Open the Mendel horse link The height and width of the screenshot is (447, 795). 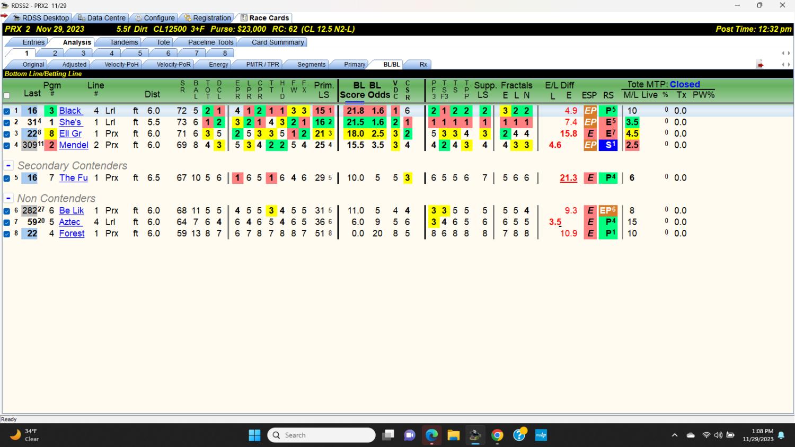click(74, 145)
